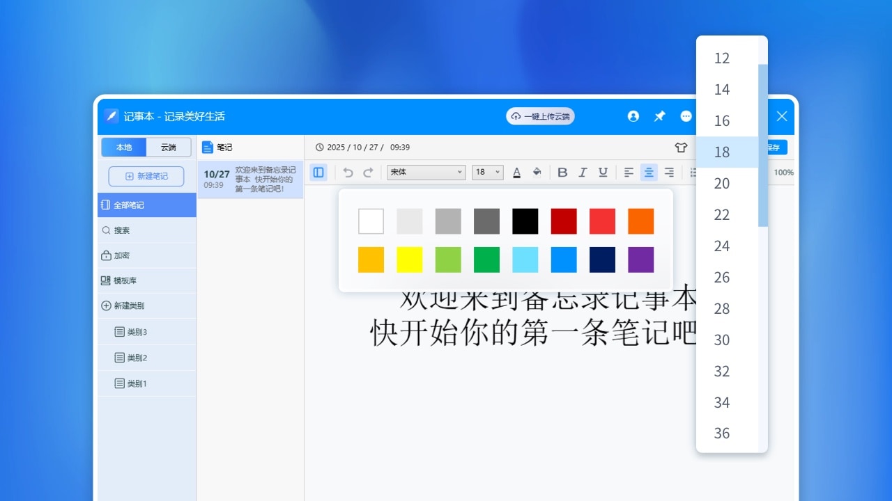The height and width of the screenshot is (501, 892).
Task: Redo the last edit
Action: (x=367, y=172)
